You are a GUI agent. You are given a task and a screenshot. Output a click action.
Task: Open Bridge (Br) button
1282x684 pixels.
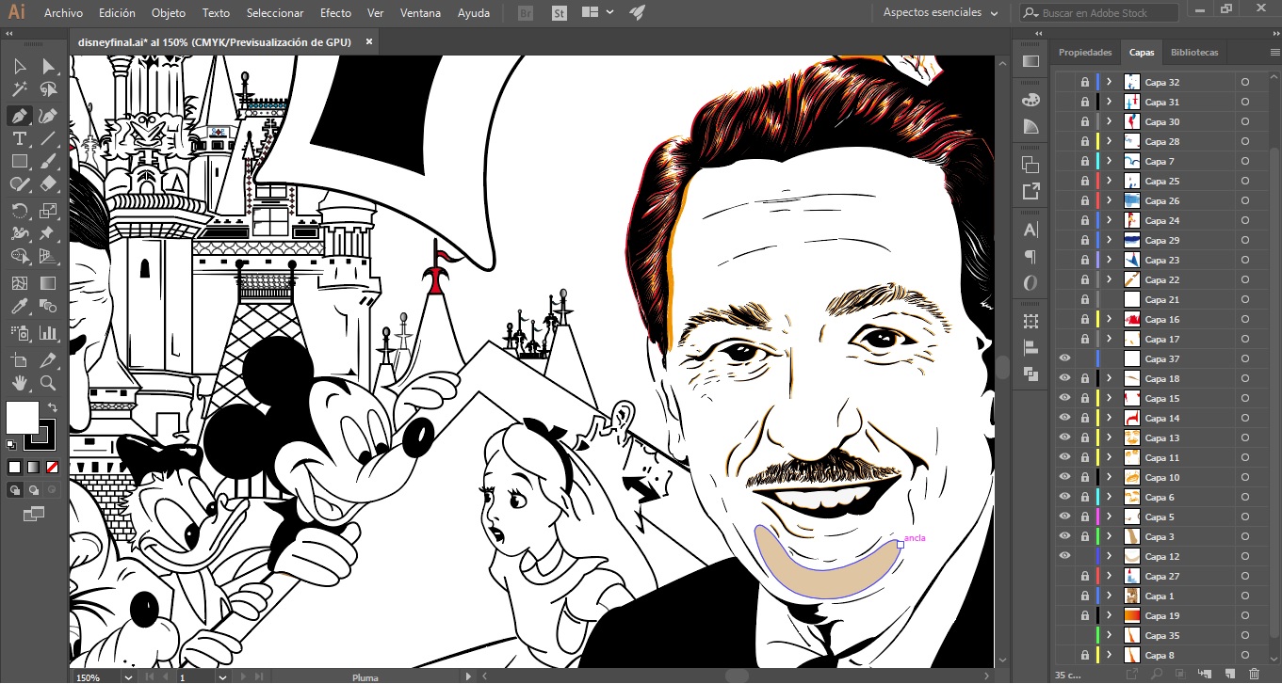click(x=526, y=13)
